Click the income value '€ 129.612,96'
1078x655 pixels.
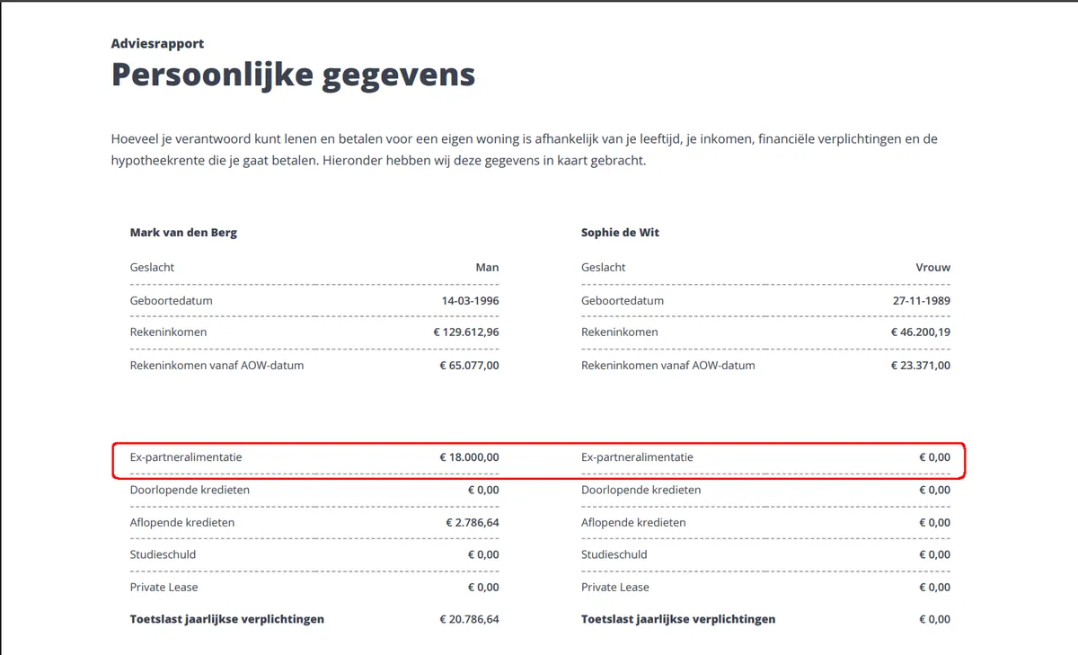pyautogui.click(x=466, y=332)
